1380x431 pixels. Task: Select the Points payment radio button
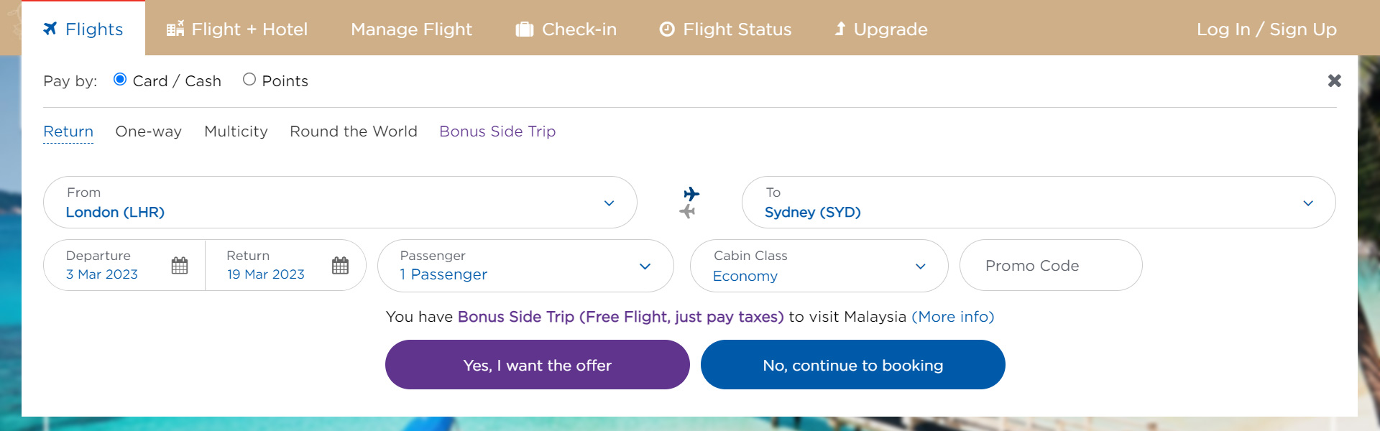249,79
